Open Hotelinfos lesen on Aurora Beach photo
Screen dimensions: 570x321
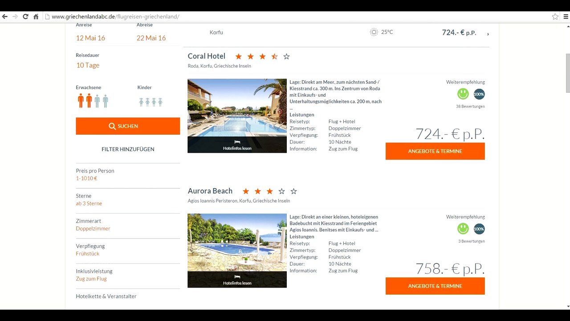click(x=237, y=280)
